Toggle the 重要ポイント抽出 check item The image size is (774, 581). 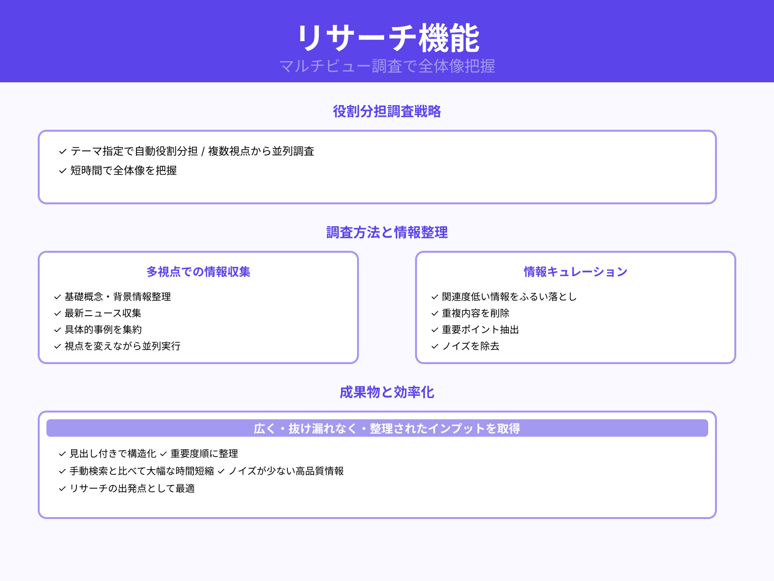(433, 330)
